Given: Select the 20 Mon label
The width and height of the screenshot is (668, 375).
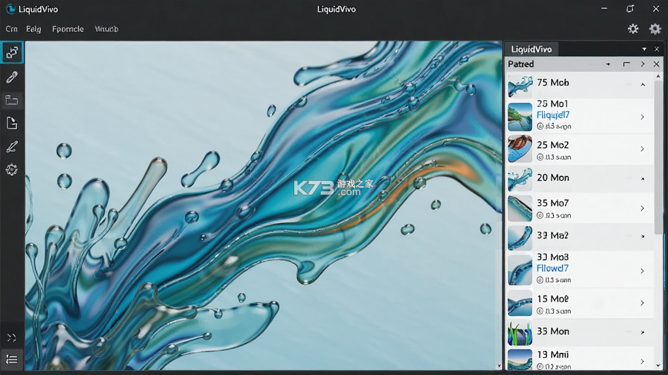Looking at the screenshot, I should [553, 178].
